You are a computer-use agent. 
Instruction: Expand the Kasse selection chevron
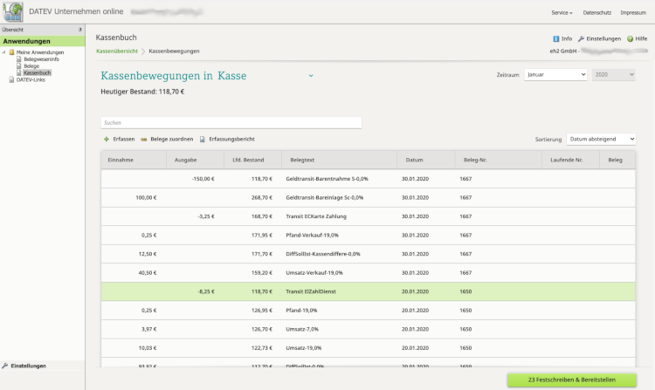(x=310, y=76)
